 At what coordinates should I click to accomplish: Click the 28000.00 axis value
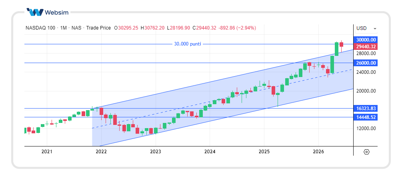[366, 53]
